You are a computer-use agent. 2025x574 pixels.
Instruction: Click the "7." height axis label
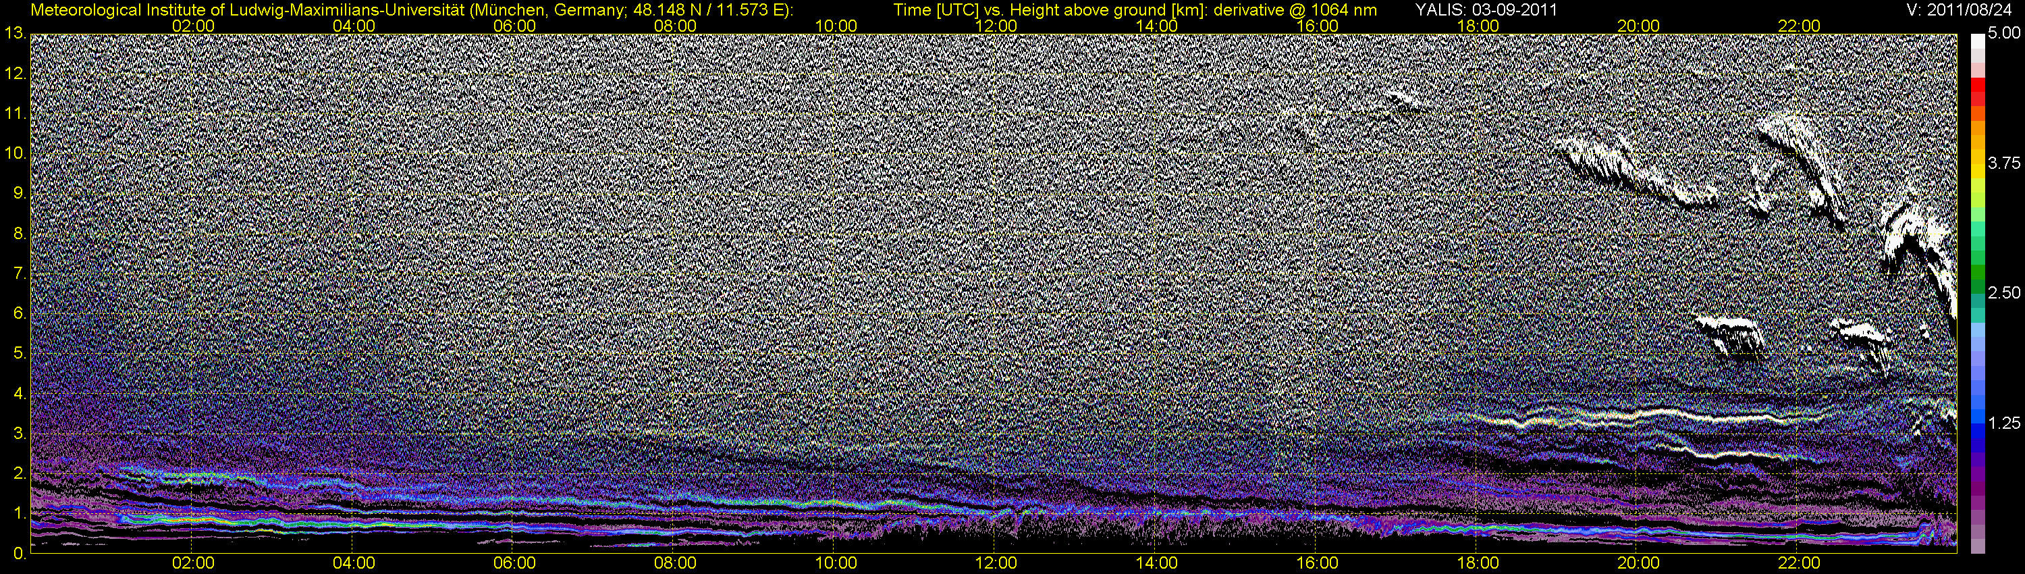tap(20, 274)
